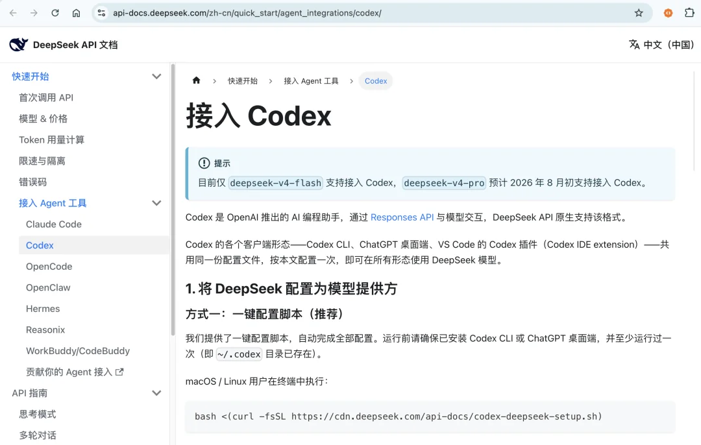Click the browser back arrow
Viewport: 701px width, 445px height.
pyautogui.click(x=13, y=13)
